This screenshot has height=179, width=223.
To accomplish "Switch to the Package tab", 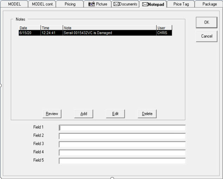I will pos(209,4).
